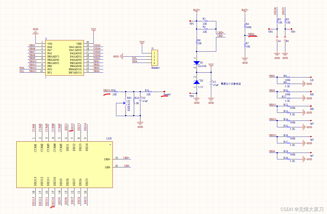
Task: Click the sp1 output label
Action: click(x=312, y=156)
